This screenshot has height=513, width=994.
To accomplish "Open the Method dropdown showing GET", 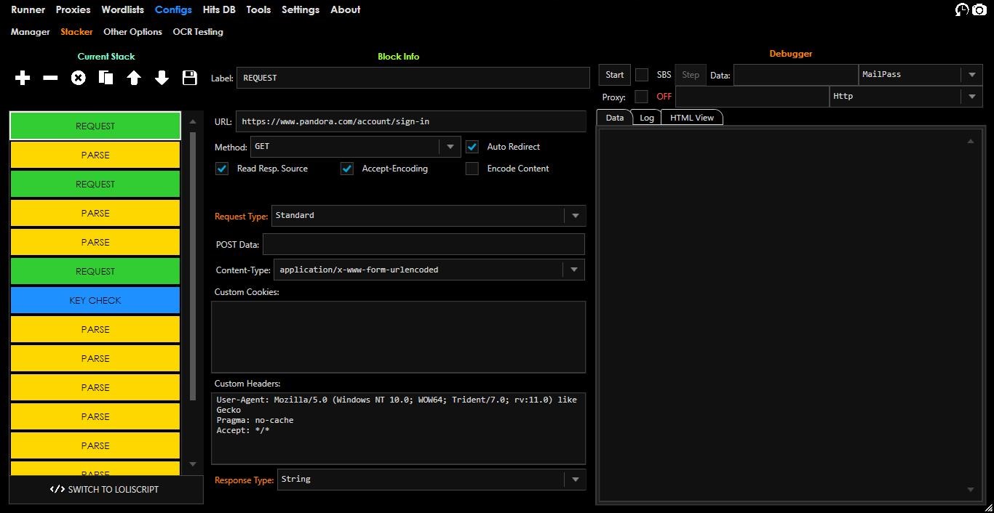I will click(450, 147).
